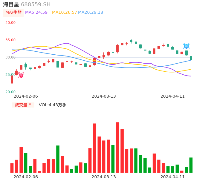Click the stock name 海目星
This screenshot has height=181, width=205.
coord(11,4)
